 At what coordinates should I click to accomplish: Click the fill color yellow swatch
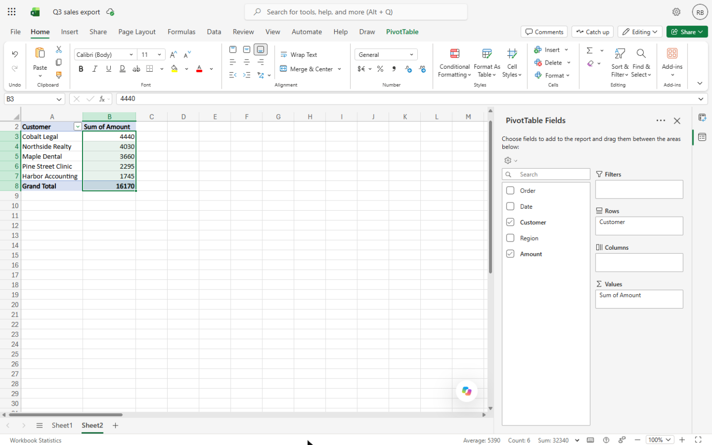coord(174,69)
